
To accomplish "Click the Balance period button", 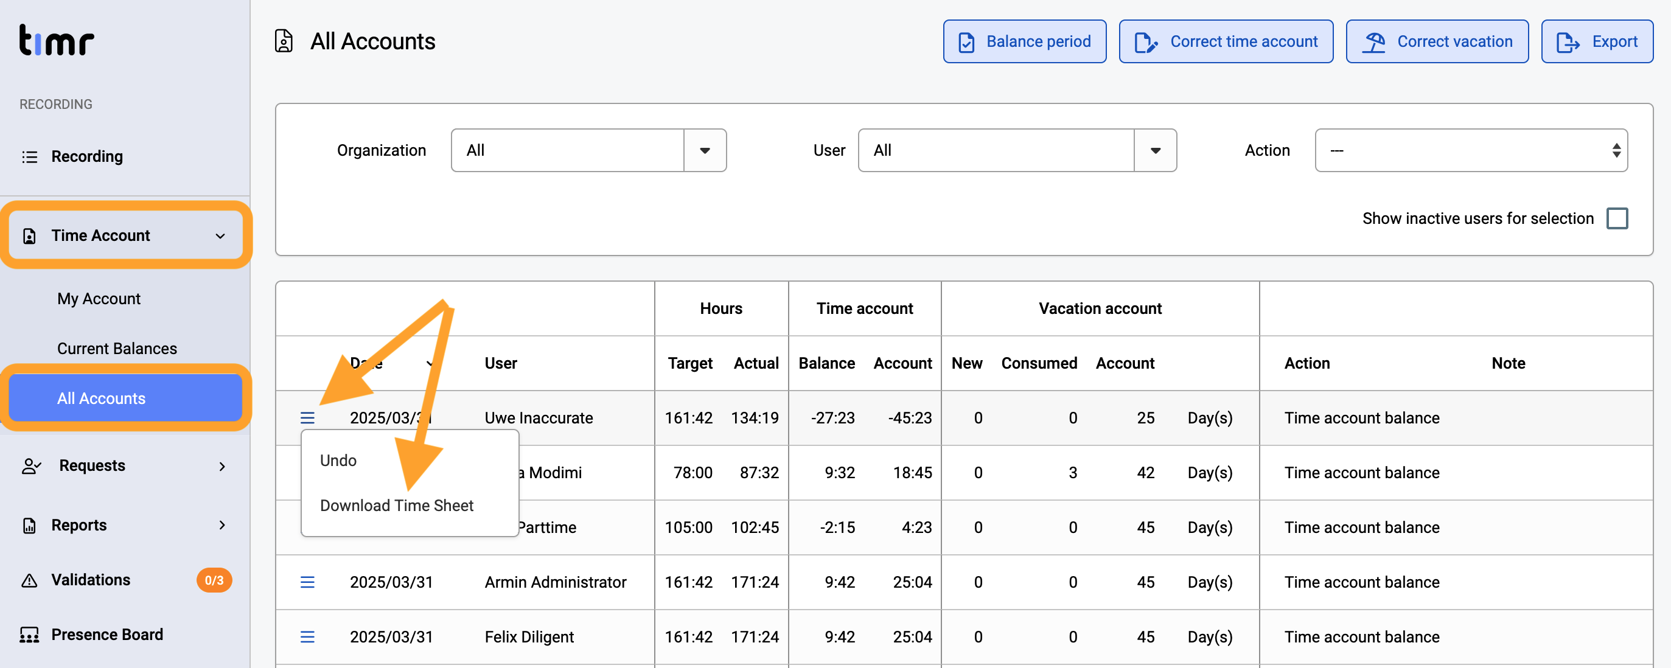I will point(1024,41).
